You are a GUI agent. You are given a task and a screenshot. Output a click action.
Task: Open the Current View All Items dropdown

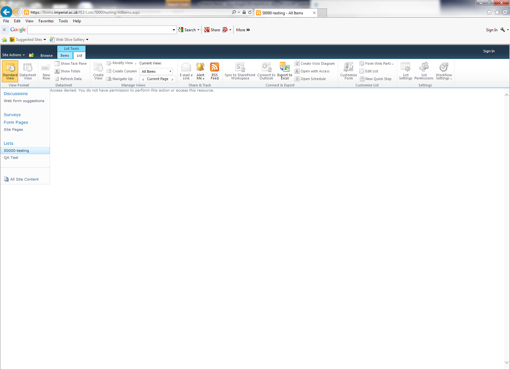click(157, 71)
